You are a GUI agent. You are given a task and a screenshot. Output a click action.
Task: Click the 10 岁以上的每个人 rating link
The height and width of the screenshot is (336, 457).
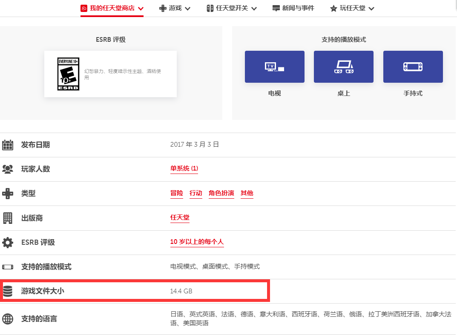[197, 242]
